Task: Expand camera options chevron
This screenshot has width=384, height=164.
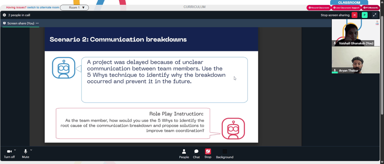Action: (15, 150)
